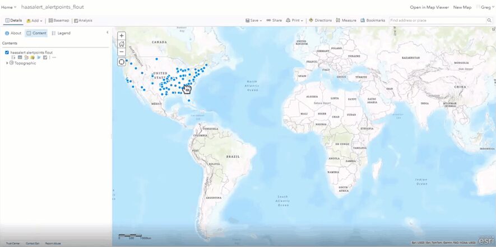Open the Print dropdown menu
Image resolution: width=496 pixels, height=247 pixels.
pyautogui.click(x=294, y=20)
